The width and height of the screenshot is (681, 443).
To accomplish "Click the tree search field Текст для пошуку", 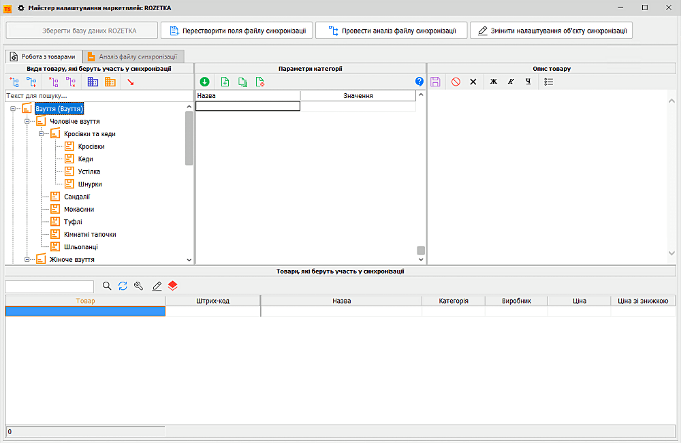I will 99,95.
